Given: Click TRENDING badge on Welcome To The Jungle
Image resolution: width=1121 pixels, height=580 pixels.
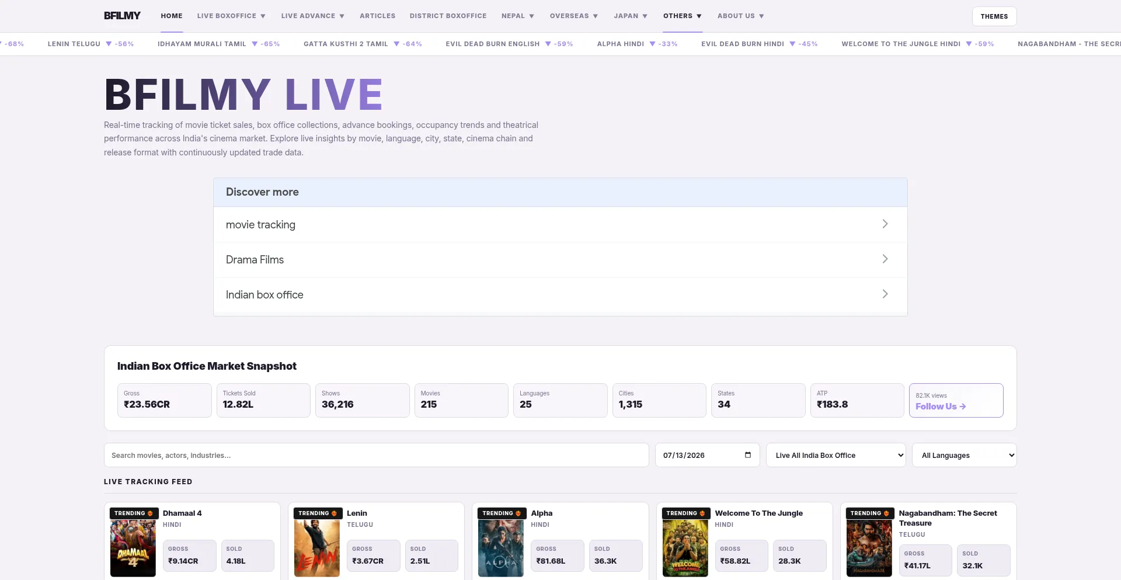Looking at the screenshot, I should click(x=686, y=513).
